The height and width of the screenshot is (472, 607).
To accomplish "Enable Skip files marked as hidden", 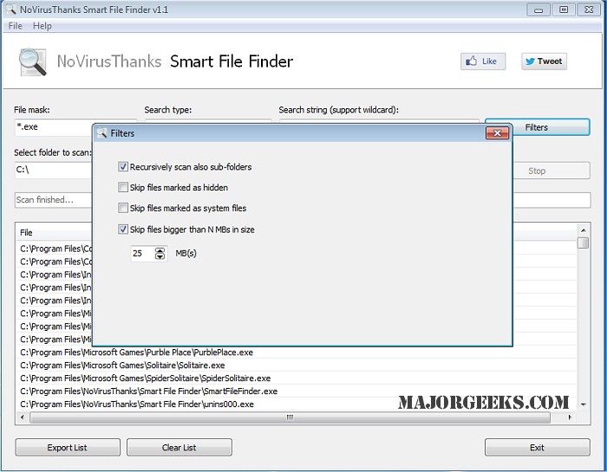I will pos(123,187).
